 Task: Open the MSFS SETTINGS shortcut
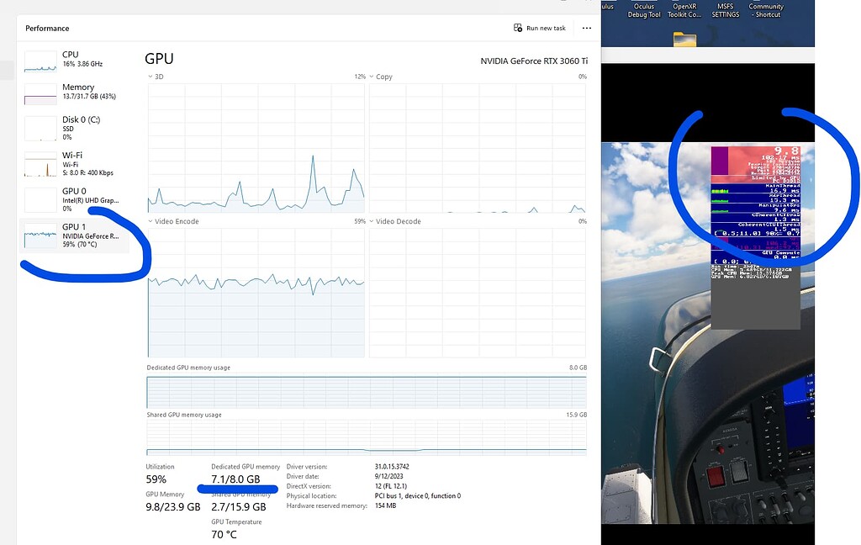(724, 10)
